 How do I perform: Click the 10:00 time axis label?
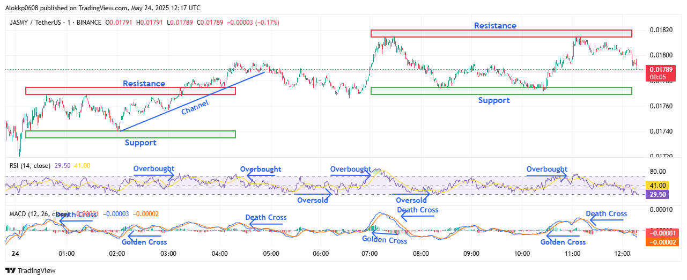point(521,253)
